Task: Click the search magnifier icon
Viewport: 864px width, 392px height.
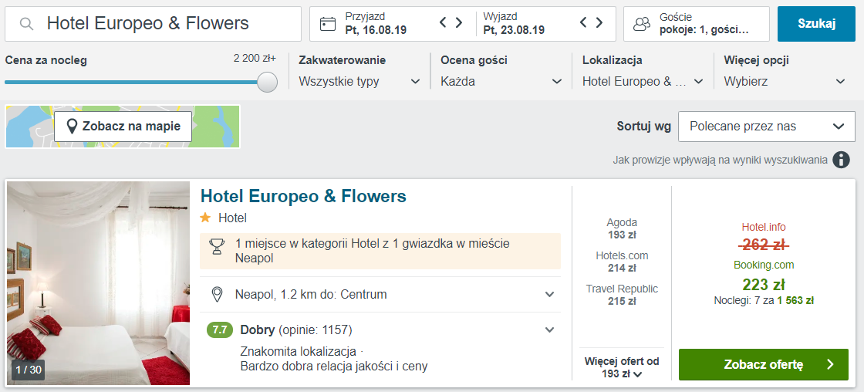Action: point(26,24)
